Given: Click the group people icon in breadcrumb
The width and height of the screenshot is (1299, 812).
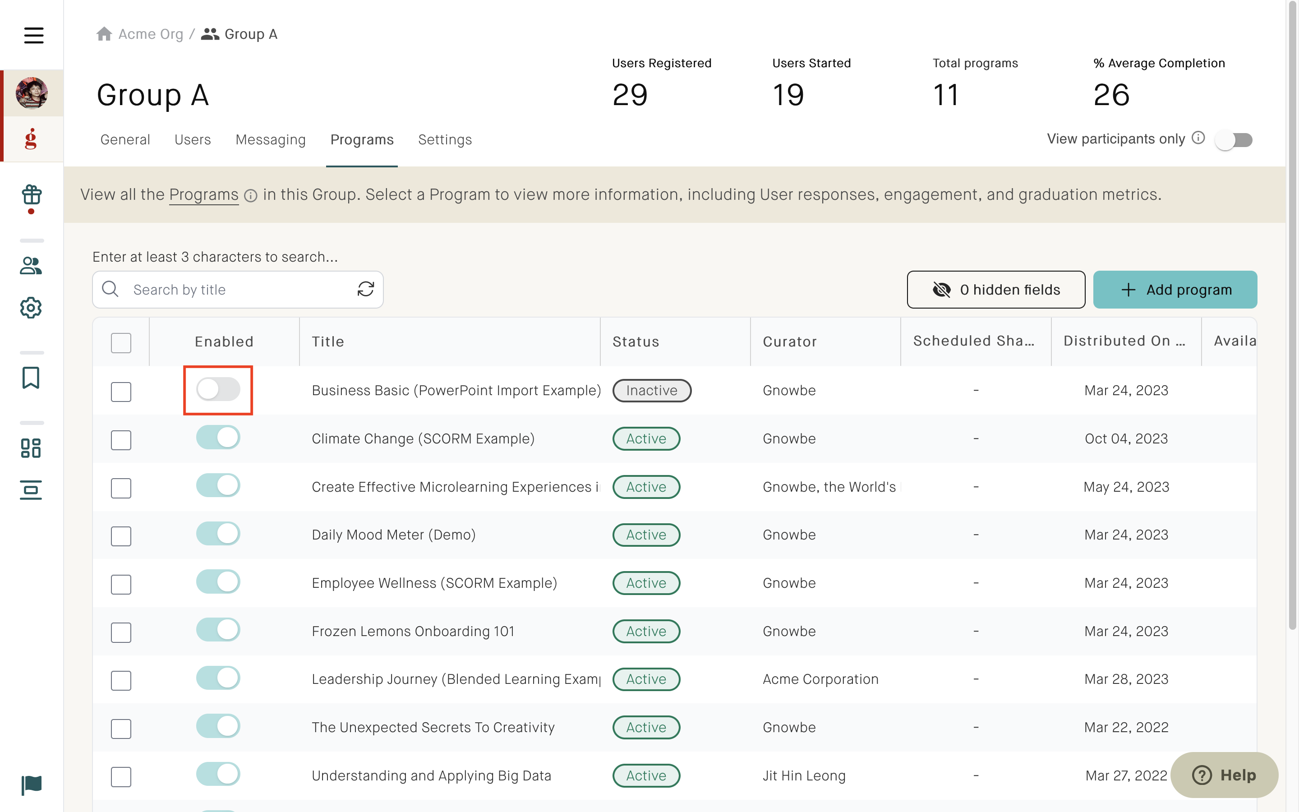Looking at the screenshot, I should pos(210,34).
